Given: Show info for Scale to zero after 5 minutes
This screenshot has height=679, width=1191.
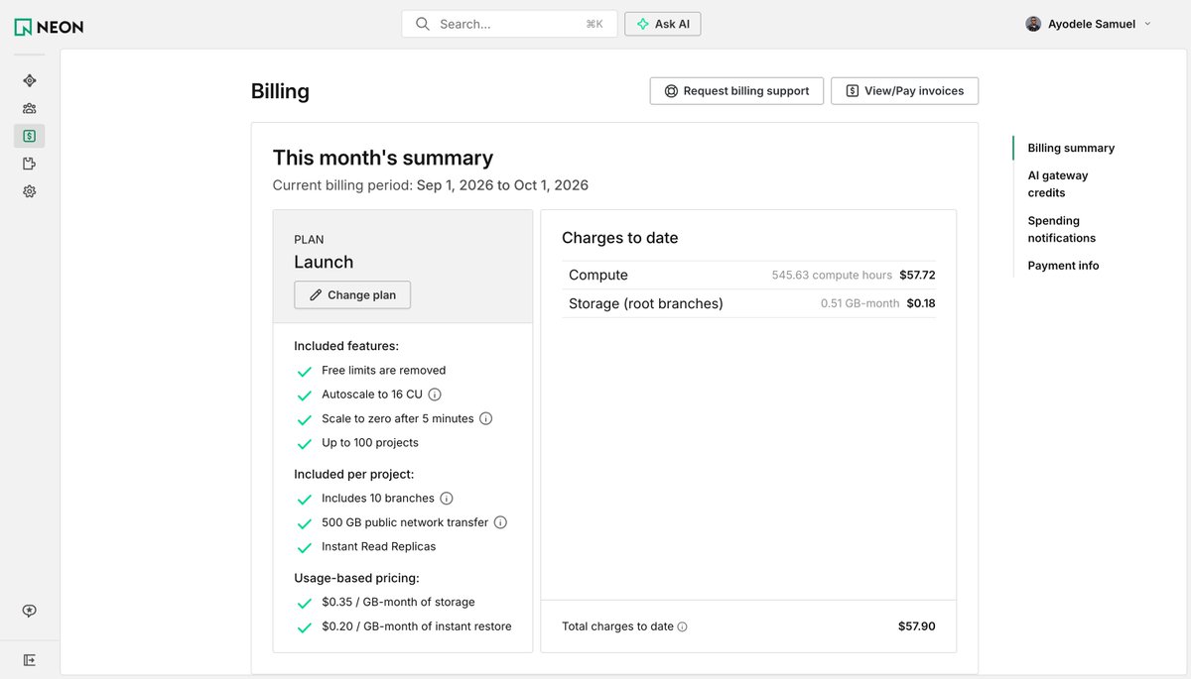Looking at the screenshot, I should point(486,418).
